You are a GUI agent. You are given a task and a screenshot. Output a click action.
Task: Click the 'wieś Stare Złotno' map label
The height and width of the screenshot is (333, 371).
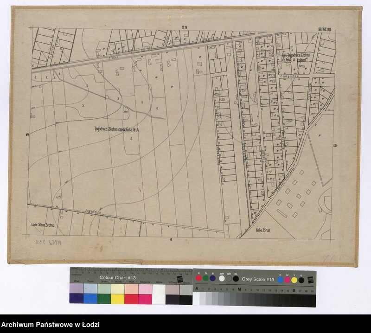[43, 225]
